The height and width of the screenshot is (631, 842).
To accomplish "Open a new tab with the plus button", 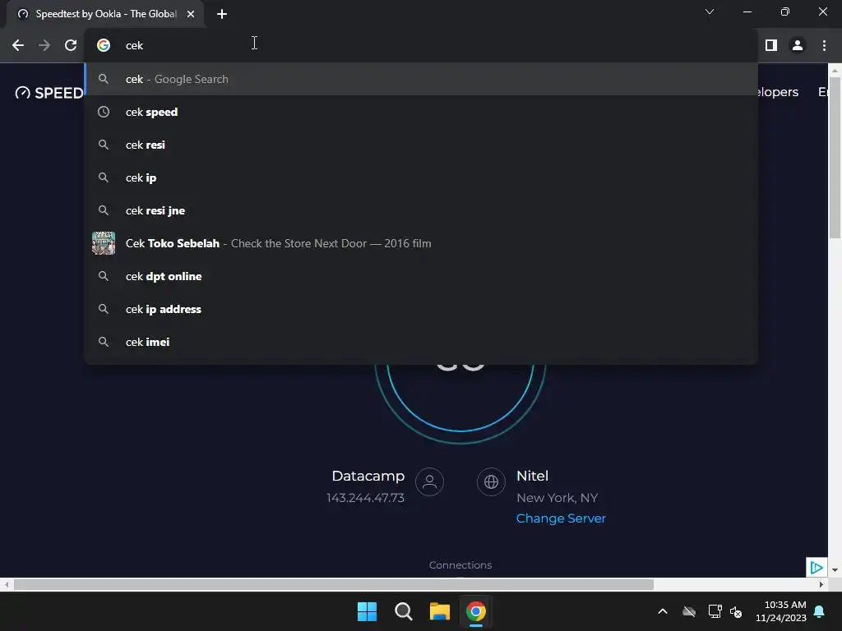I will tap(222, 14).
